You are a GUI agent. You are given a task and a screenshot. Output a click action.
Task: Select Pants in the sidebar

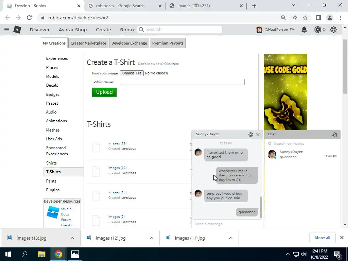pyautogui.click(x=51, y=181)
